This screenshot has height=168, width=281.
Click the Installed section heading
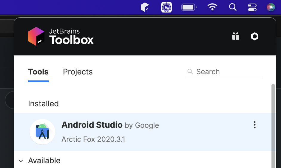[x=43, y=104]
